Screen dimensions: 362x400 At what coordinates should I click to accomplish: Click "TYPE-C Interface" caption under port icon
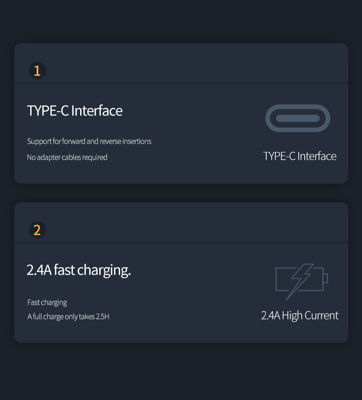pyautogui.click(x=300, y=156)
